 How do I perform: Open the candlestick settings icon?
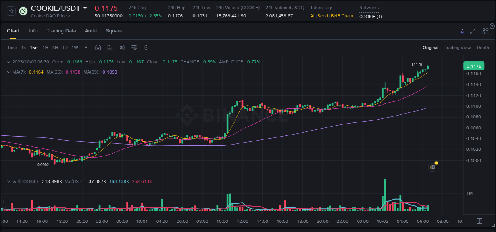coord(122,48)
